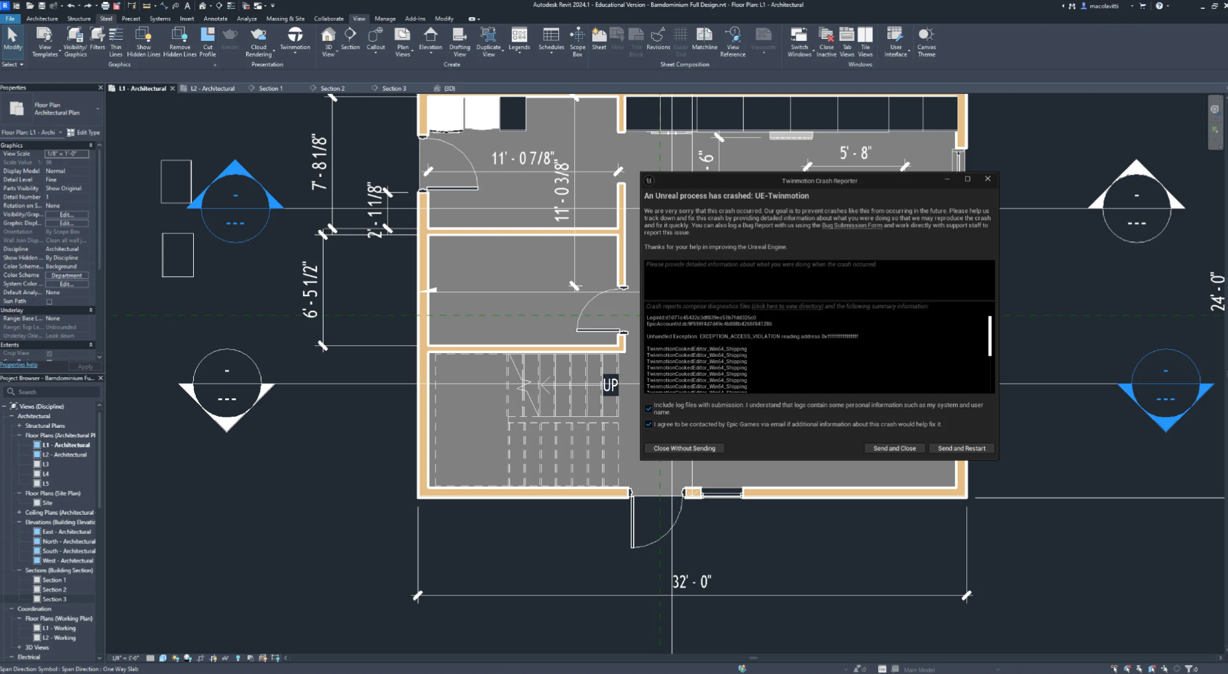The image size is (1228, 674).
Task: Open View Templates tool
Action: point(45,42)
